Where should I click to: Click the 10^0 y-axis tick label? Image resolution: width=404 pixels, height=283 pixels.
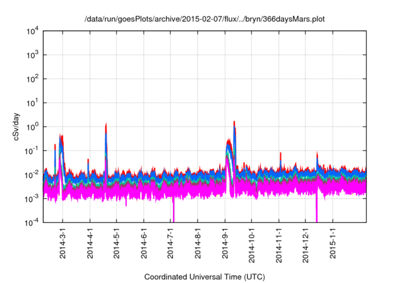tap(33, 126)
